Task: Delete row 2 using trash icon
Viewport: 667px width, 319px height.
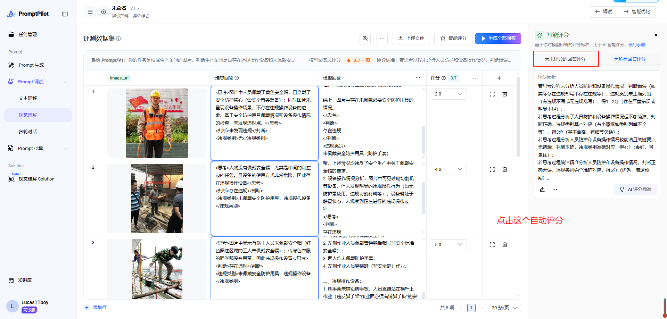Action: pyautogui.click(x=505, y=169)
